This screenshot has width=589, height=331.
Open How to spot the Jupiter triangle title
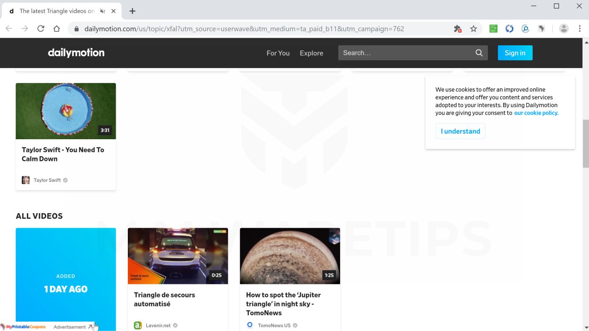tap(283, 304)
